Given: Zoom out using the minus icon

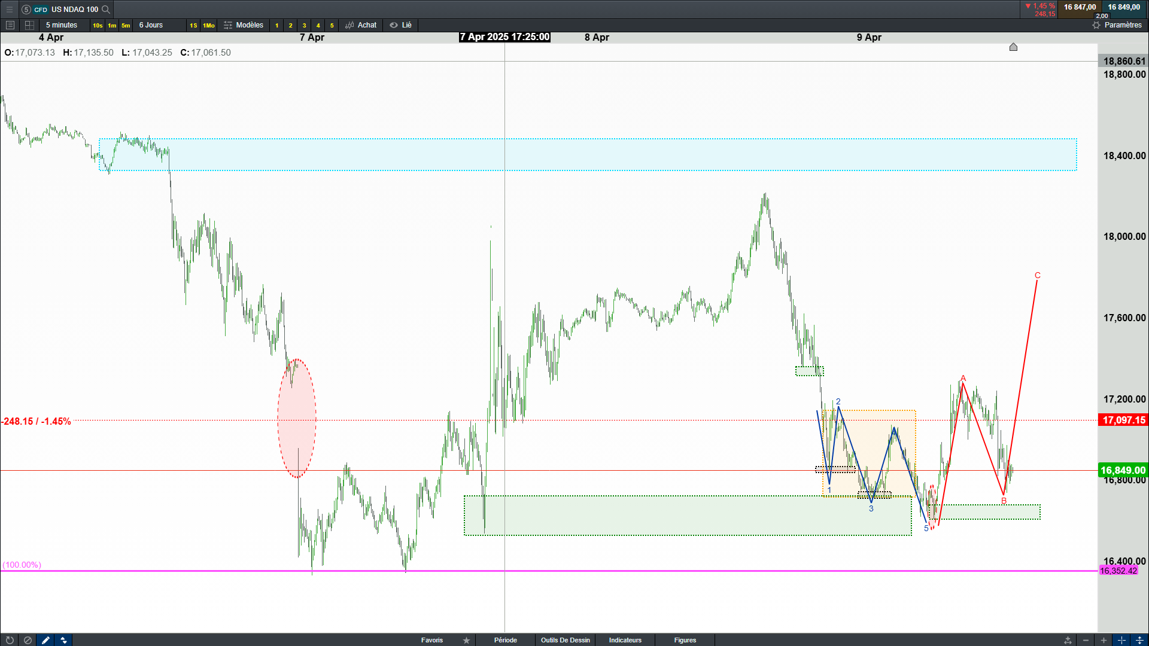Looking at the screenshot, I should [1086, 640].
